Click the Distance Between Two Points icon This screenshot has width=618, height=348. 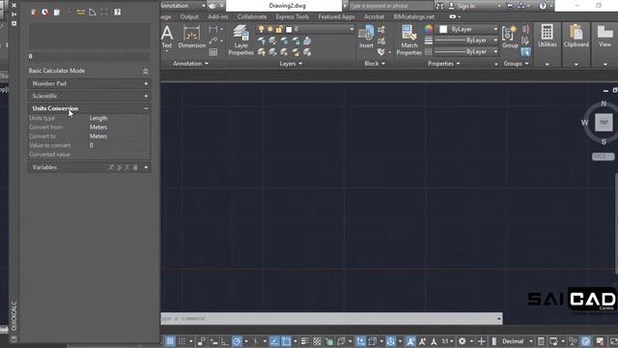[x=81, y=12]
